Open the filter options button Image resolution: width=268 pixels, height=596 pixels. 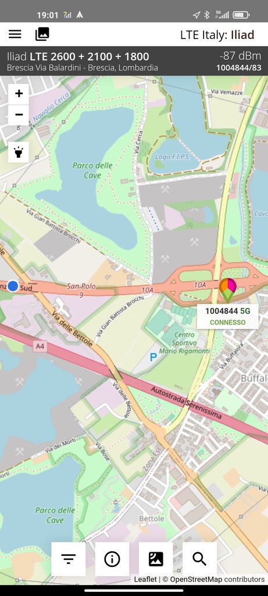click(x=69, y=559)
